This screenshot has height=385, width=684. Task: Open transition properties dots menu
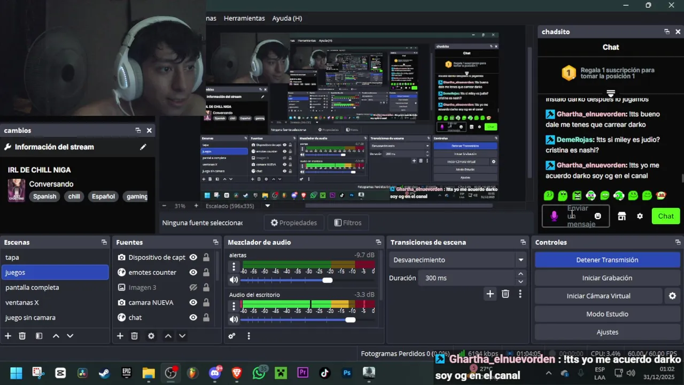click(520, 294)
